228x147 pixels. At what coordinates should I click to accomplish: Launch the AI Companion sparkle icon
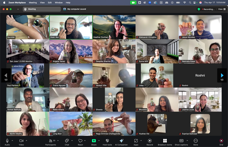(x=121, y=141)
